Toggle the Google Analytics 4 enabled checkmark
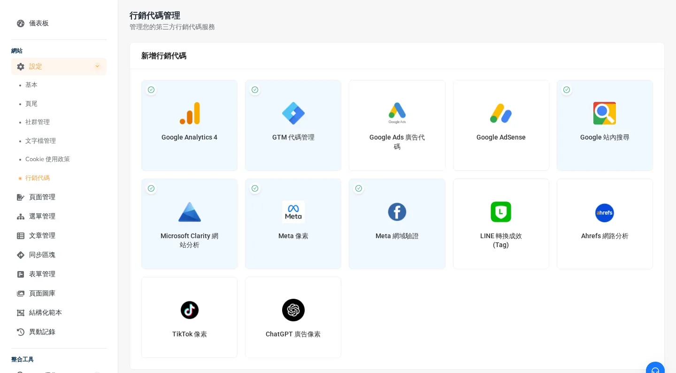The image size is (676, 373). 151,90
